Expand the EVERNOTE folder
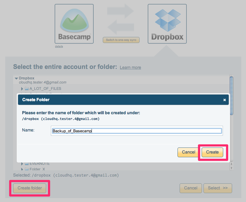 pos(22,164)
